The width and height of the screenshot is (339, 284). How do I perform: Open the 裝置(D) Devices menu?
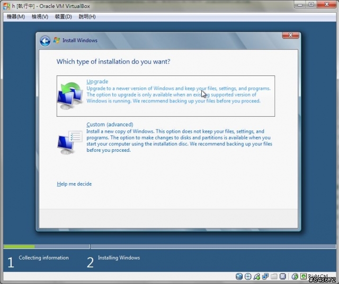(63, 16)
